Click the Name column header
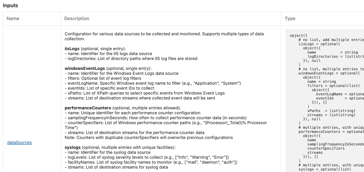This screenshot has width=364, height=172. click(13, 19)
